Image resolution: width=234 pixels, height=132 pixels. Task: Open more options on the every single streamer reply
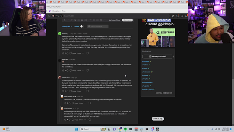[85, 120]
